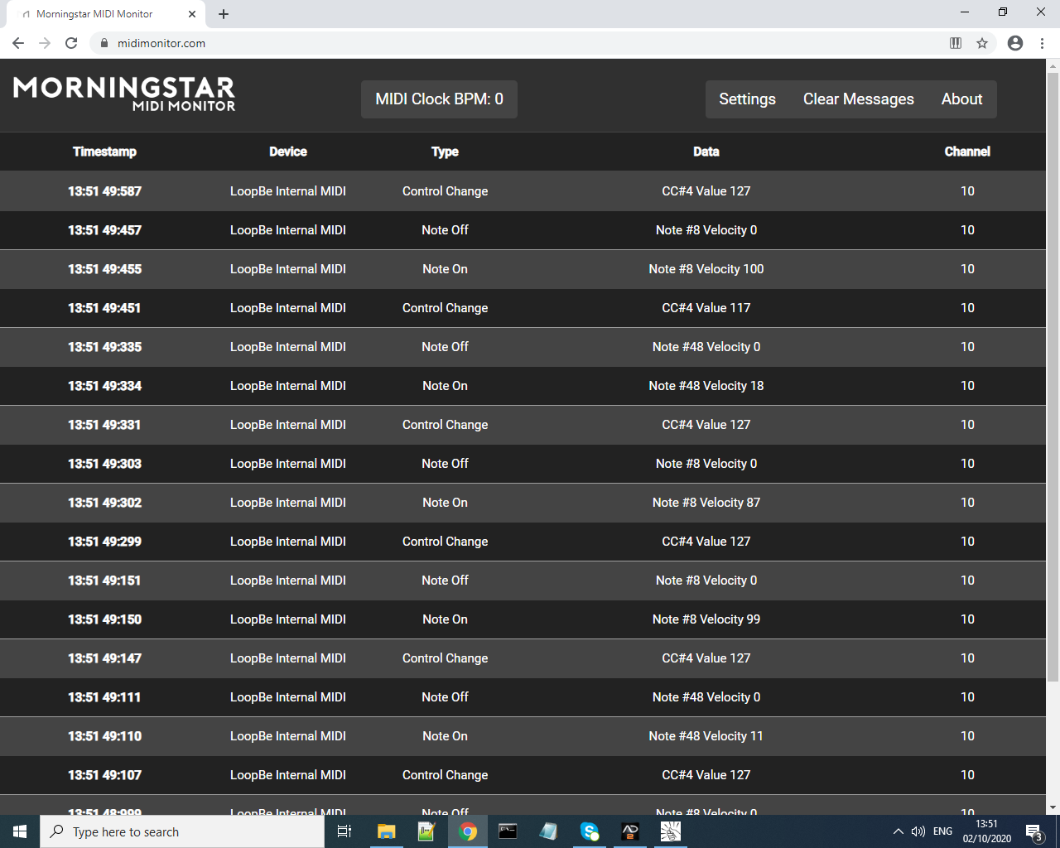Open the Chrome profile avatar menu
The height and width of the screenshot is (848, 1060).
1015,43
